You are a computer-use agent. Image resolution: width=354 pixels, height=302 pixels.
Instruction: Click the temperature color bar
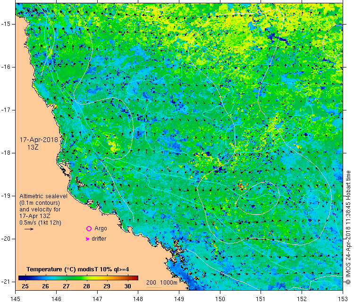click(x=78, y=278)
